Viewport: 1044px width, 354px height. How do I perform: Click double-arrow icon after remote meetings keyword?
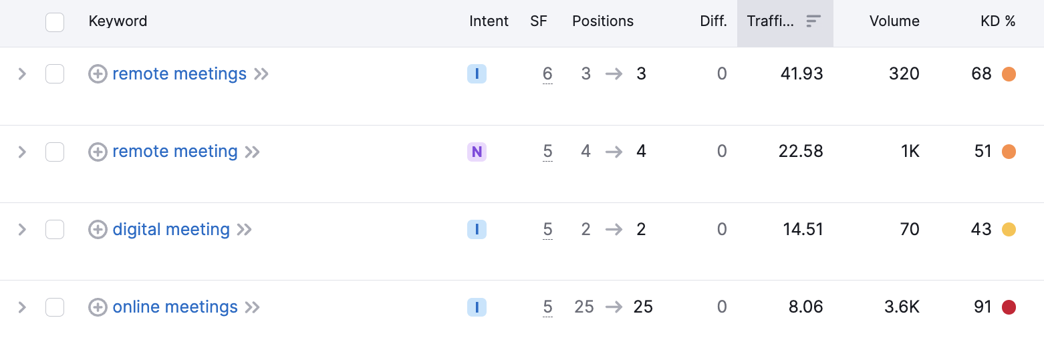(261, 74)
